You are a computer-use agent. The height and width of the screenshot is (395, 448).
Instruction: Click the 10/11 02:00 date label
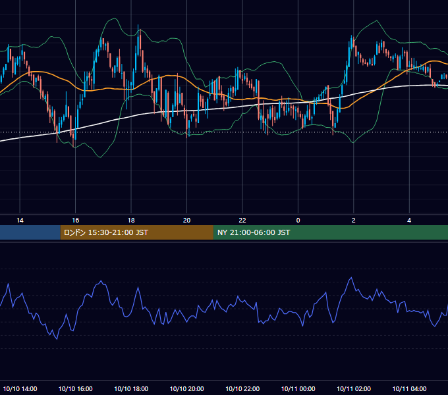(354, 388)
